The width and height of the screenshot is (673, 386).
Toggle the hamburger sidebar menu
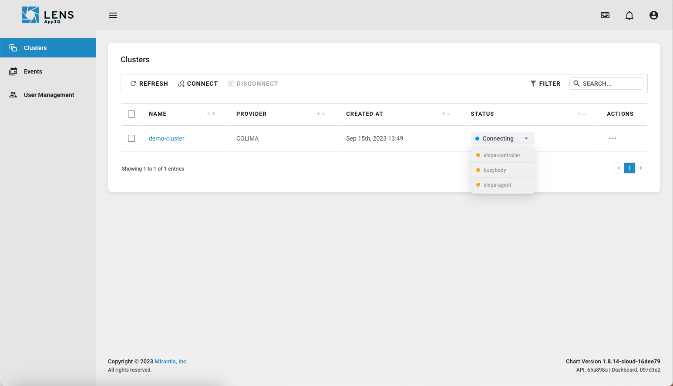click(113, 15)
